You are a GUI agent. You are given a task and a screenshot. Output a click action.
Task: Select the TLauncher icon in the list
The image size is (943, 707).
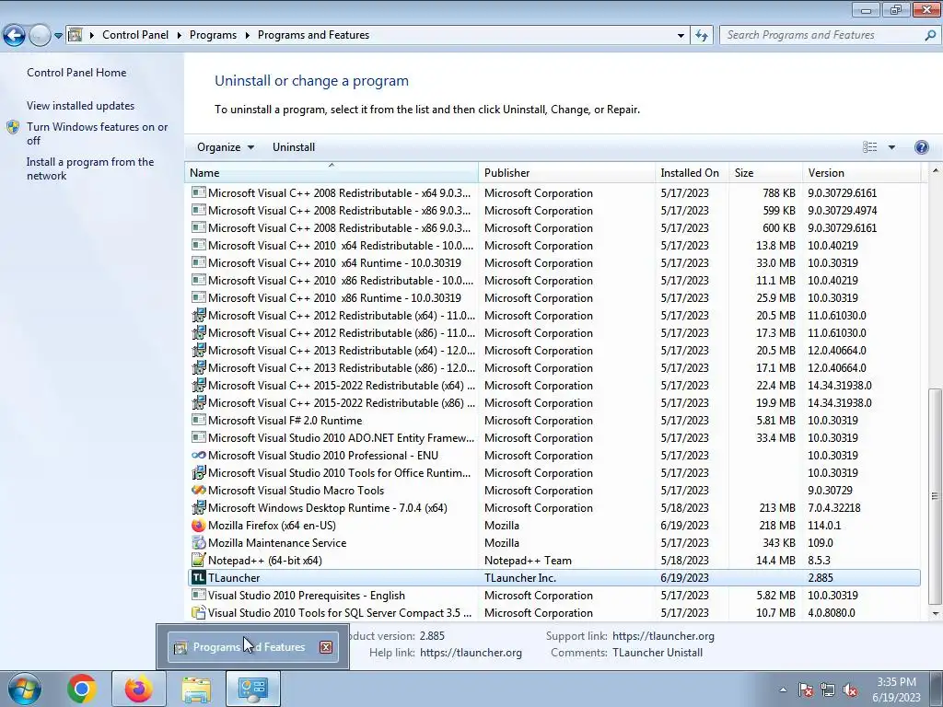click(x=199, y=578)
